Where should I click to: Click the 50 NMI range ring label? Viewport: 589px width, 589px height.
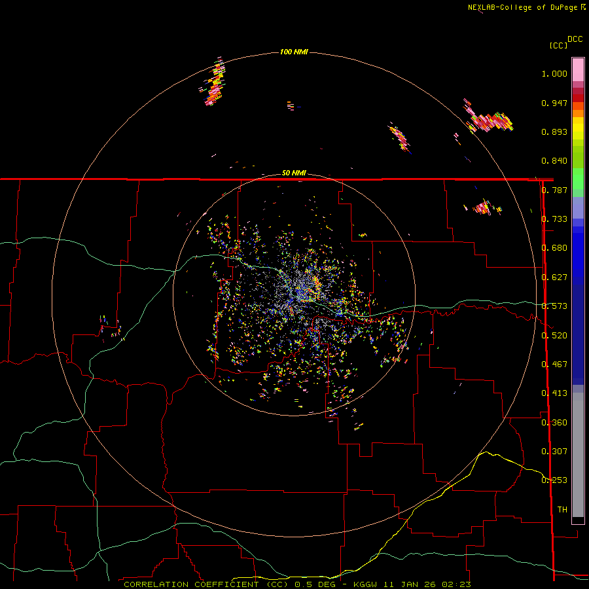pyautogui.click(x=294, y=173)
